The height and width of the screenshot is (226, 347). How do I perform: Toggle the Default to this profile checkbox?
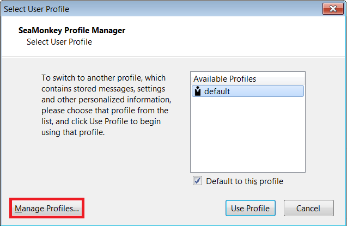click(x=197, y=181)
